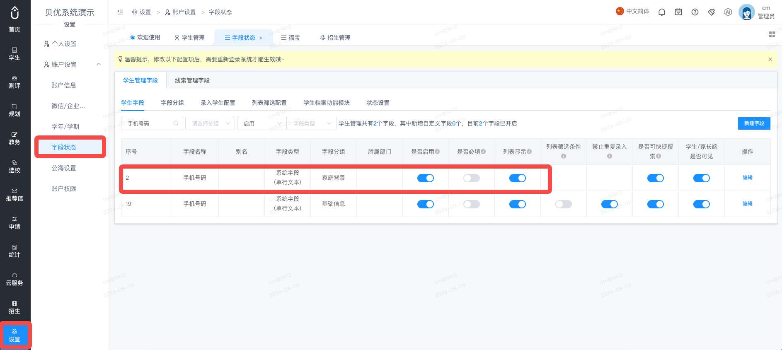Open the notification bell icon
Viewport: 782px width, 350px height.
point(662,12)
